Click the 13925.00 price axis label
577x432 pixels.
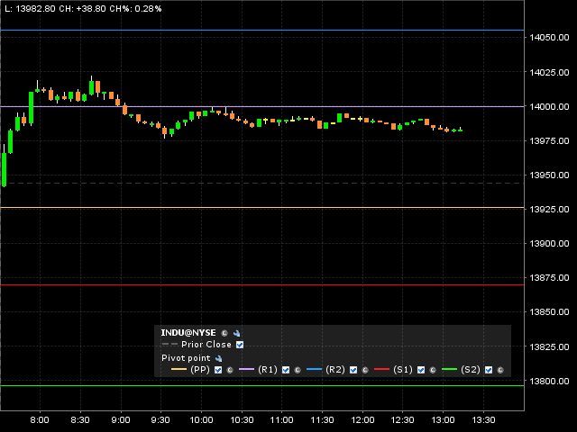[549, 209]
